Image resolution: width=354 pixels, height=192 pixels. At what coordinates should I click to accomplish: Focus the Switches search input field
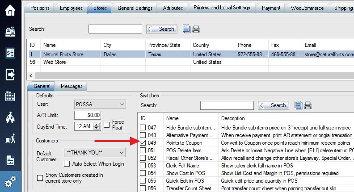tap(227, 105)
